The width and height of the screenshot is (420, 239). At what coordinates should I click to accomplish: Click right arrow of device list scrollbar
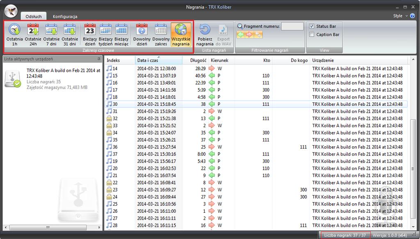(x=99, y=228)
